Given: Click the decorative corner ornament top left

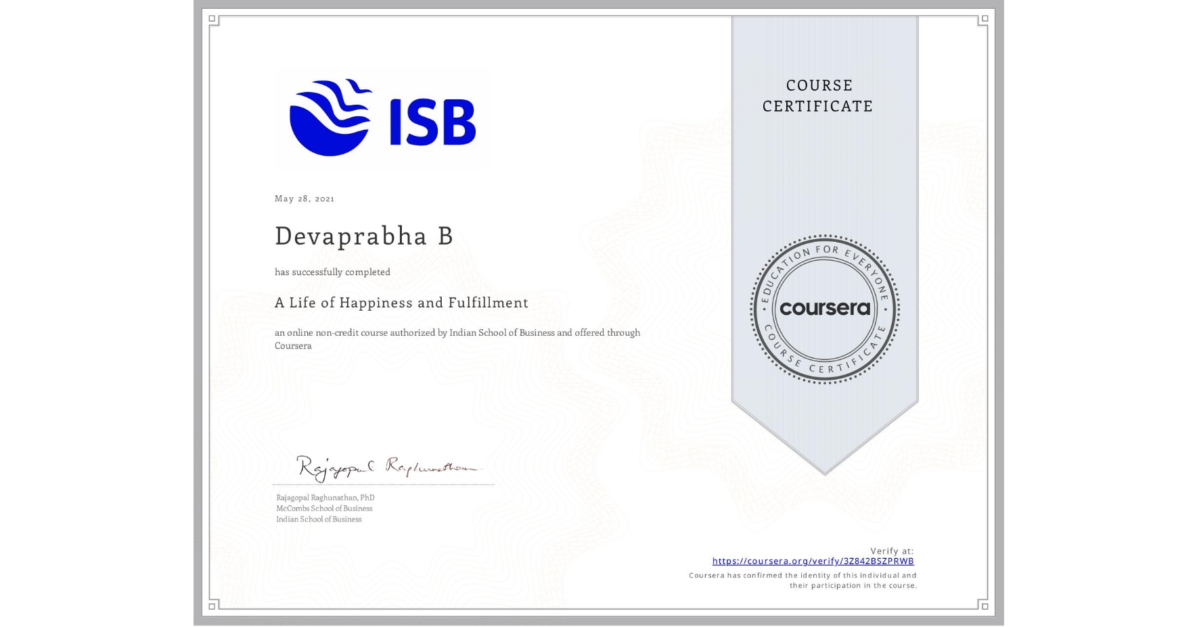Looking at the screenshot, I should pyautogui.click(x=212, y=19).
